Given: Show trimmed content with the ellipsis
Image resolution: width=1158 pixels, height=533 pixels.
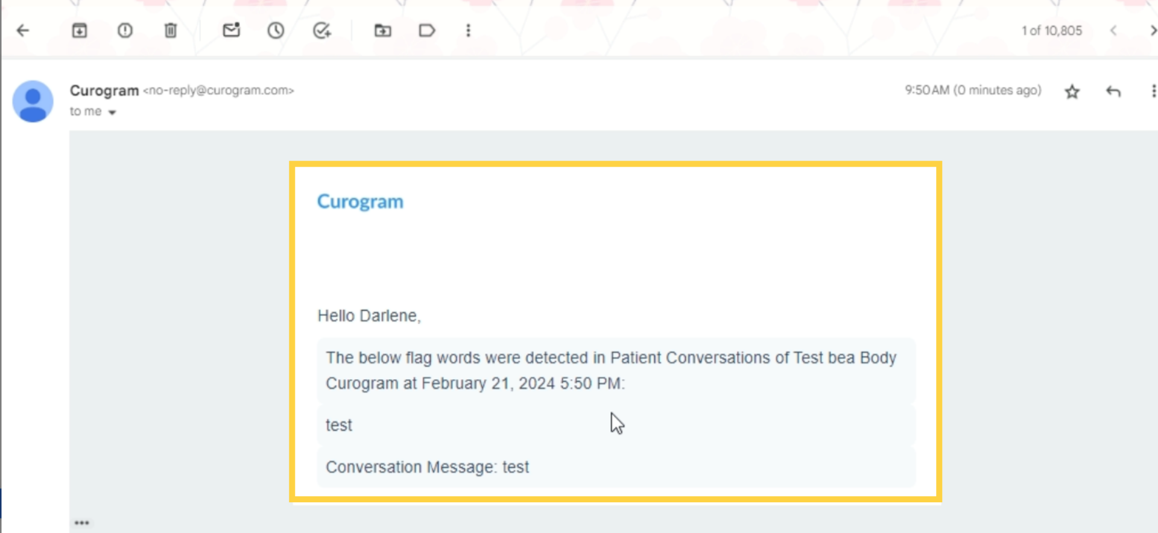Looking at the screenshot, I should point(82,523).
